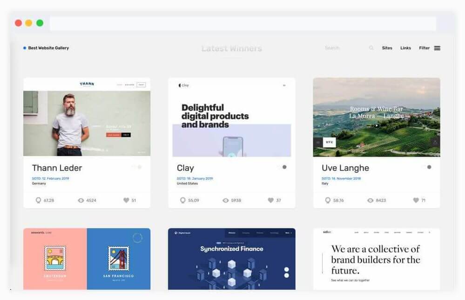
Task: Click the Italy country label
Action: (x=325, y=183)
